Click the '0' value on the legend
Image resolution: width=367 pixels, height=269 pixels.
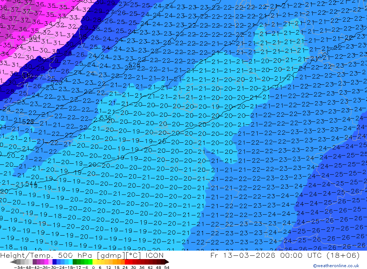[93, 268]
